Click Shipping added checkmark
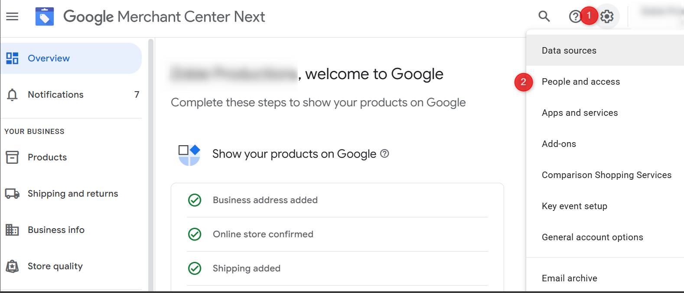Screen dimensions: 684x293 [x=195, y=268]
